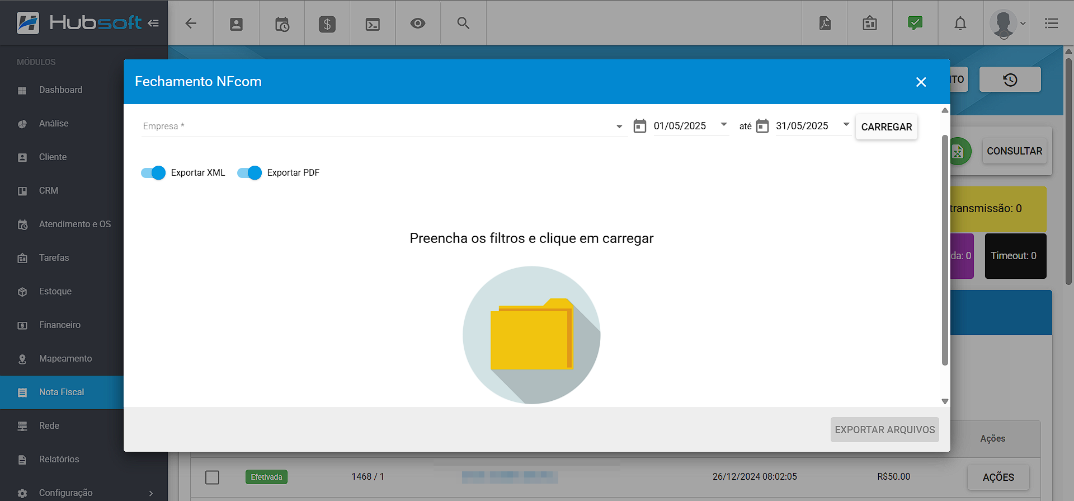This screenshot has width=1074, height=501.
Task: Click the dialog scrollbar down arrow
Action: pyautogui.click(x=945, y=401)
